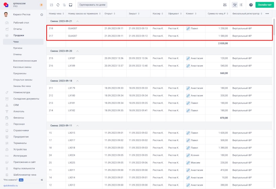This screenshot has height=189, width=276.
Task: Click link icon next to Максим in row 25
Action: pyautogui.click(x=188, y=163)
